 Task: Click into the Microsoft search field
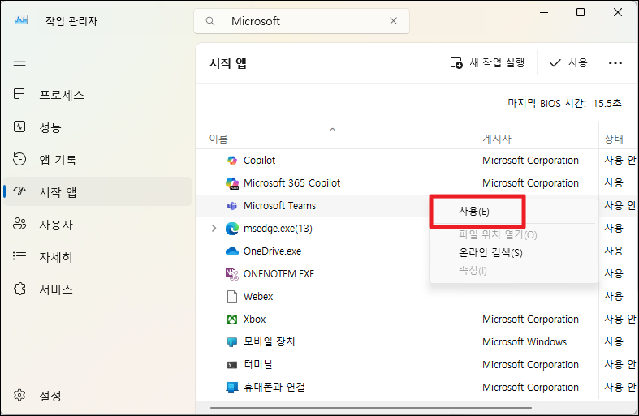(301, 21)
